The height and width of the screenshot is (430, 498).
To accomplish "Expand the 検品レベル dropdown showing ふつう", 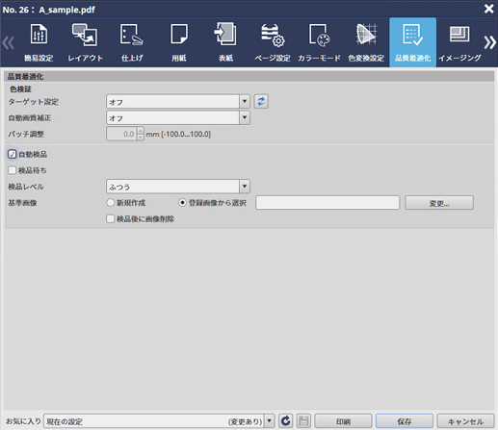I will 178,187.
